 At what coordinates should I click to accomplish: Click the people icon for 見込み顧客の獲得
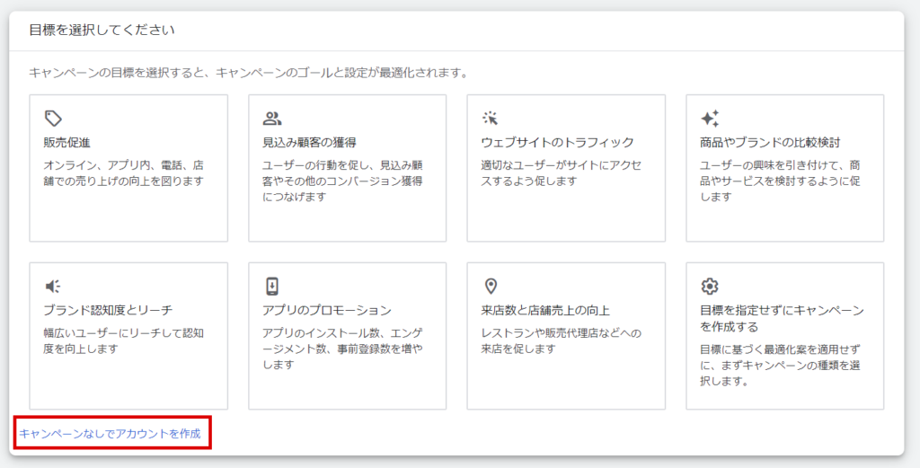(272, 119)
